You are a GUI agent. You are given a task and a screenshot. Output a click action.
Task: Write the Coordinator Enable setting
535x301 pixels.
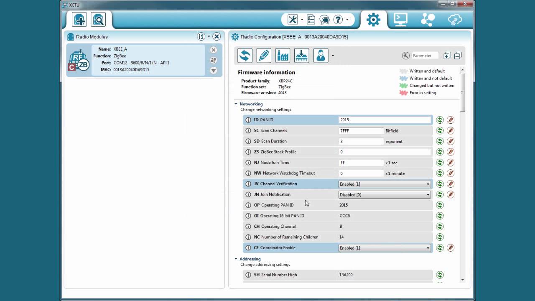(x=450, y=248)
